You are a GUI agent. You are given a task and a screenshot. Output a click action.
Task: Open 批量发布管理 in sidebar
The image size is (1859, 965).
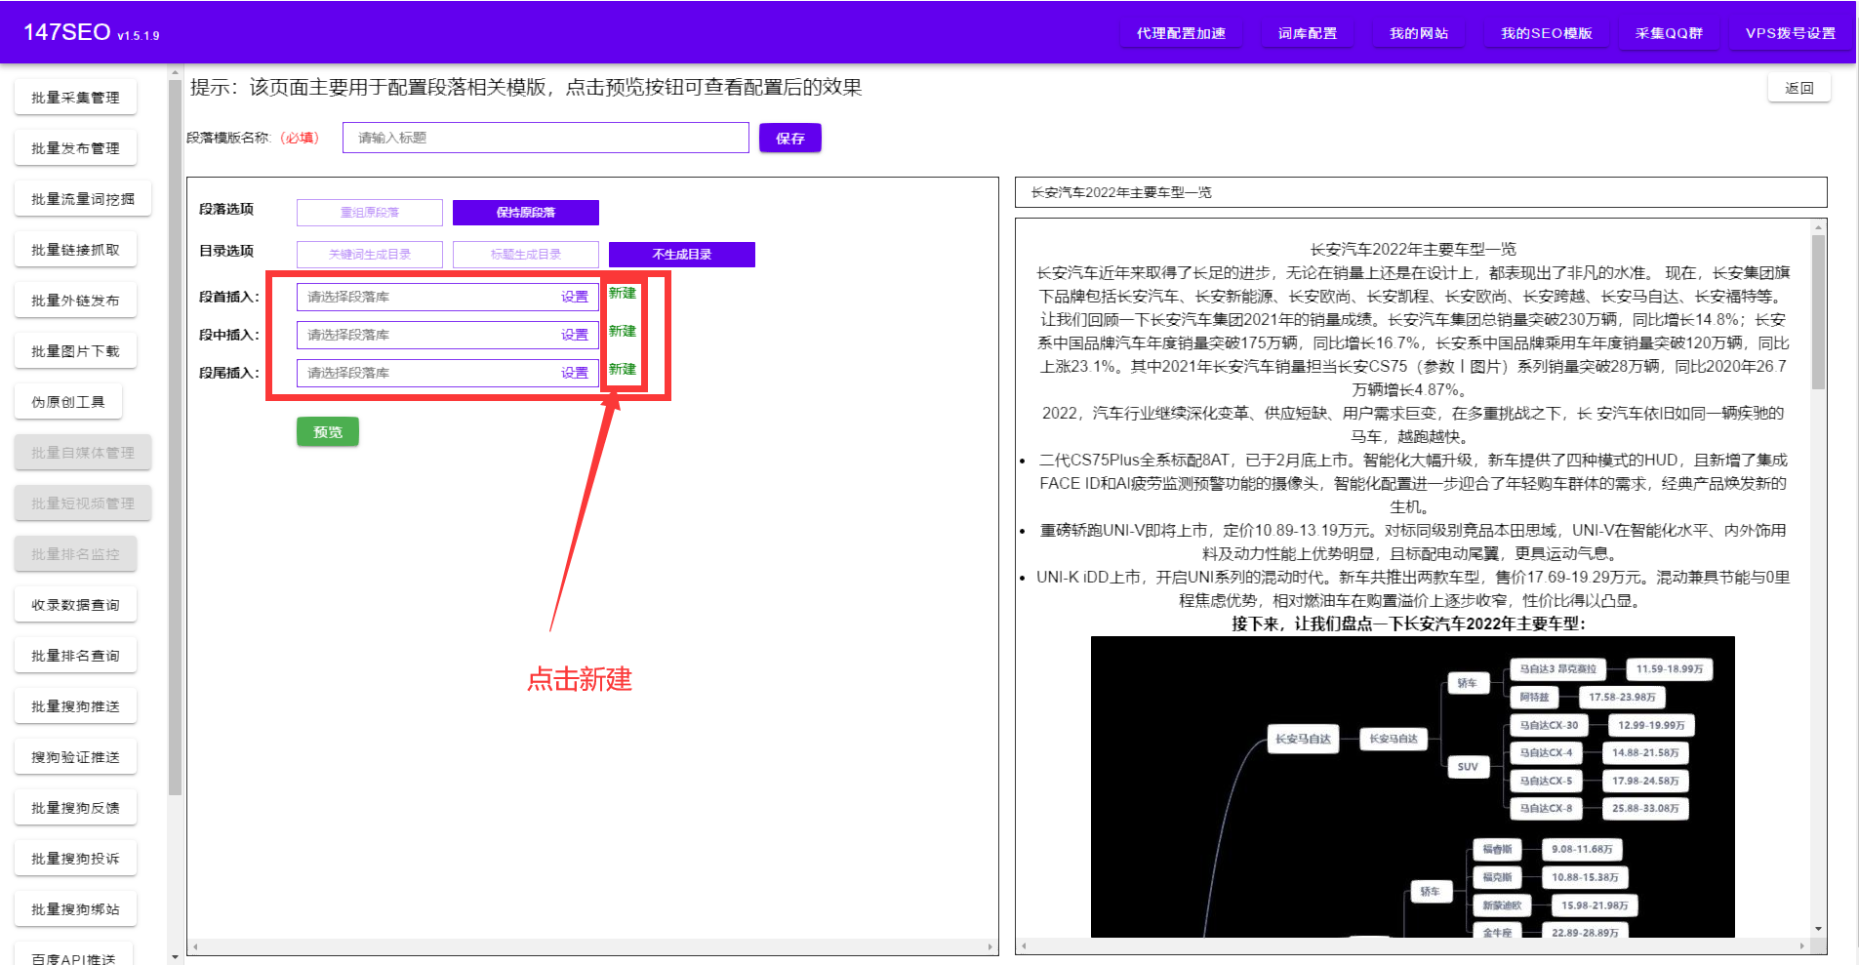pyautogui.click(x=75, y=148)
